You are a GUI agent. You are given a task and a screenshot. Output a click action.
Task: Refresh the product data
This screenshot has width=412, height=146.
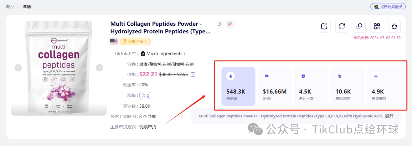tap(342, 26)
